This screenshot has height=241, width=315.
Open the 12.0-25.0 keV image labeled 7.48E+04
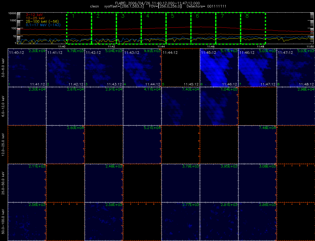pos(257,144)
